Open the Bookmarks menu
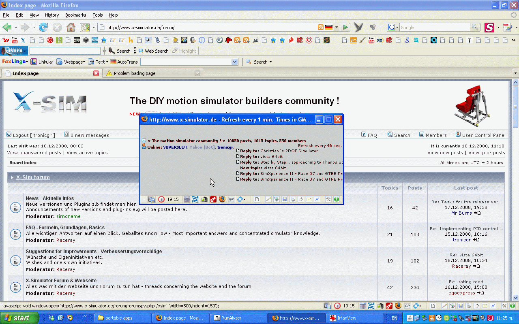Viewport: 519px width, 324px height. click(x=75, y=15)
